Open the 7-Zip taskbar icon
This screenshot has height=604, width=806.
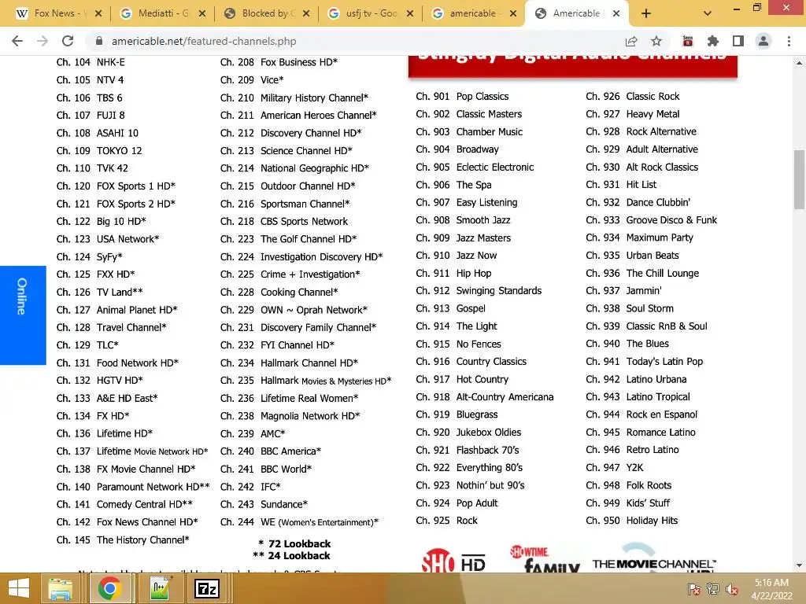(x=207, y=588)
